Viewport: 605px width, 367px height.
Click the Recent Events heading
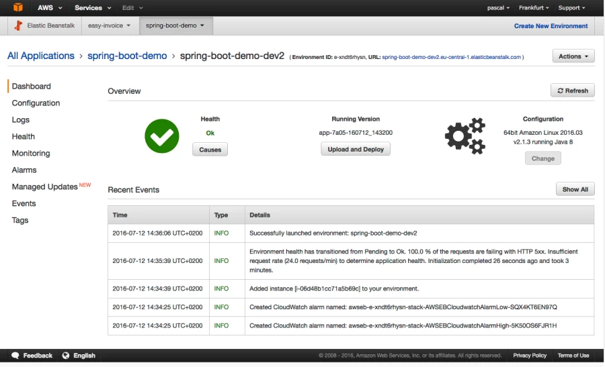click(134, 190)
